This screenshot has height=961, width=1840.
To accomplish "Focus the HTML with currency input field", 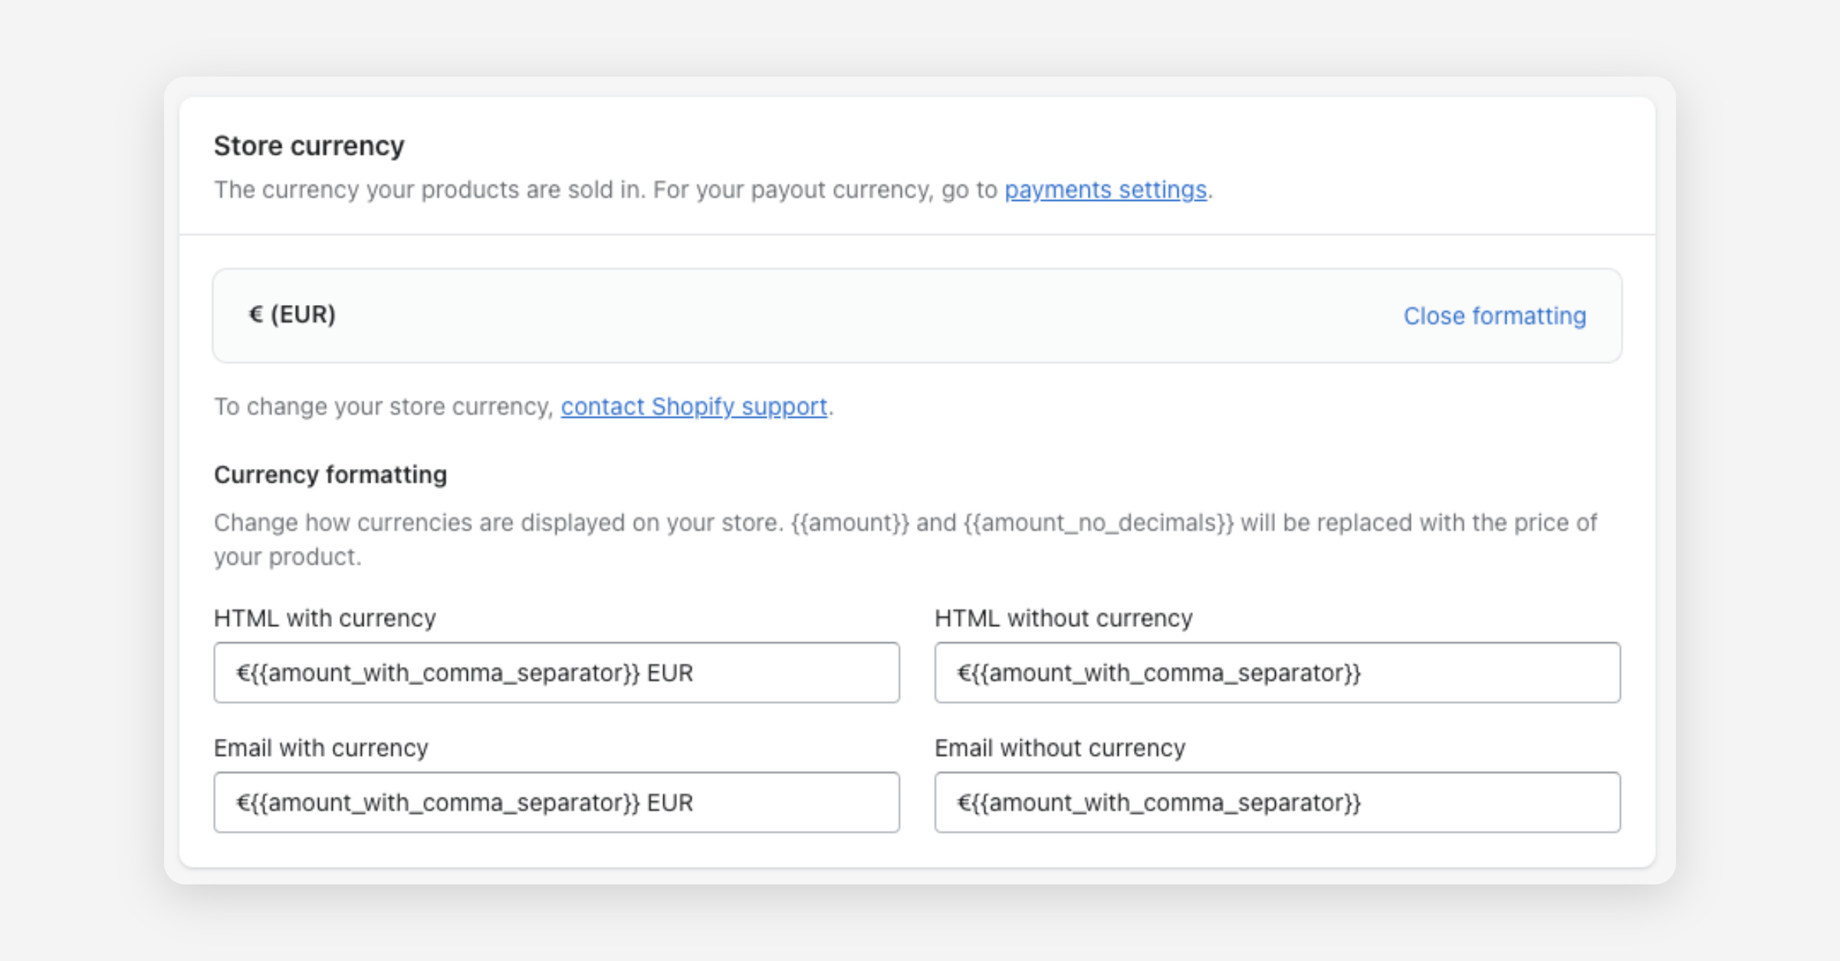I will (556, 673).
